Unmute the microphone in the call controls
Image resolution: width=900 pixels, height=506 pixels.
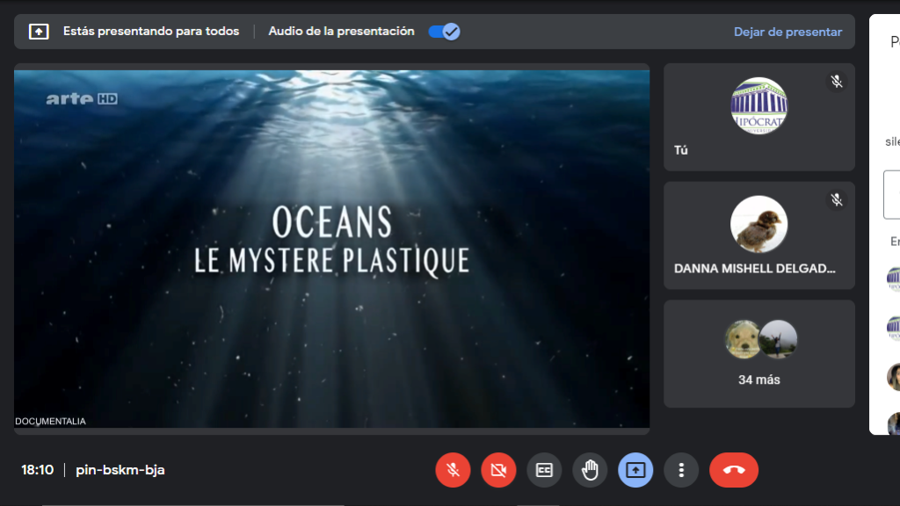pyautogui.click(x=453, y=470)
